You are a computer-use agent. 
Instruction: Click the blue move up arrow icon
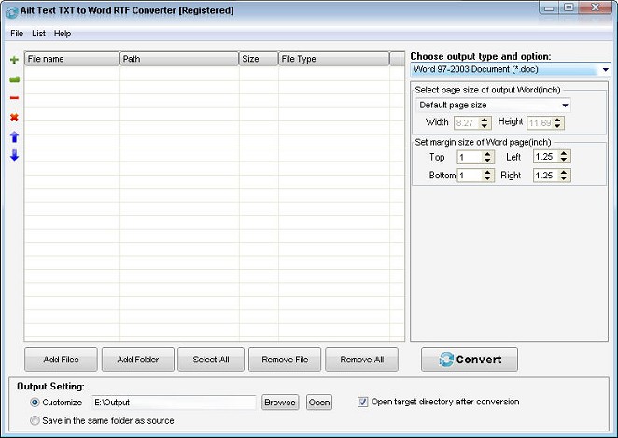pyautogui.click(x=14, y=137)
